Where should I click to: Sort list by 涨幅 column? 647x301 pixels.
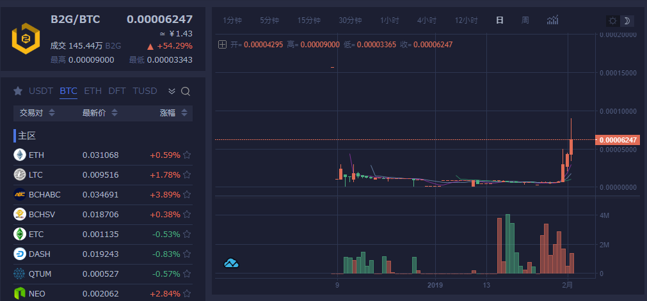point(173,113)
